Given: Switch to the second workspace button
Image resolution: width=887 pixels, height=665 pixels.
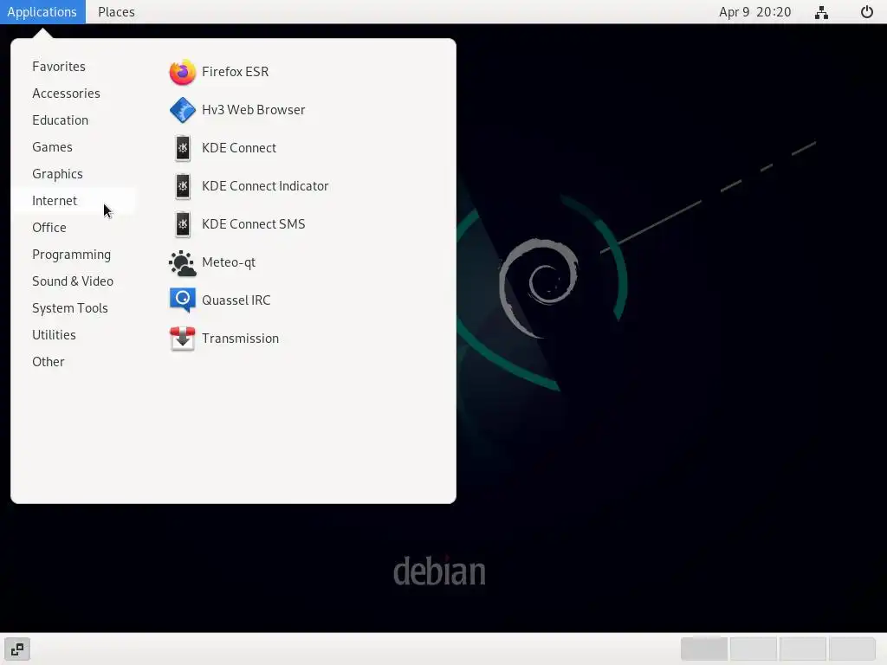Looking at the screenshot, I should click(754, 649).
